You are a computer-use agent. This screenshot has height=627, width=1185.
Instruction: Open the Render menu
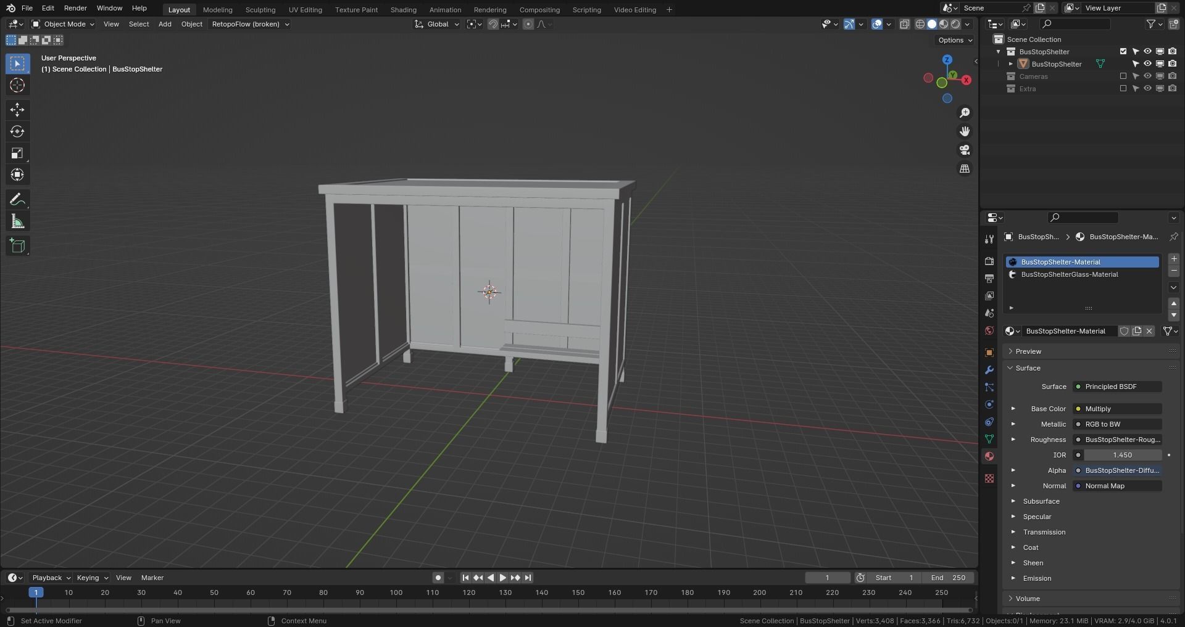[75, 8]
